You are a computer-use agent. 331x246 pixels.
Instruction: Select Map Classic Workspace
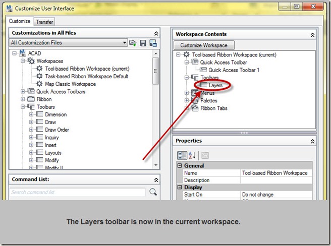point(71,84)
